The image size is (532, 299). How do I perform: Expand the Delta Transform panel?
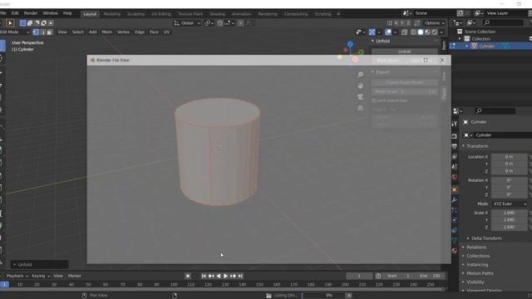(468, 238)
